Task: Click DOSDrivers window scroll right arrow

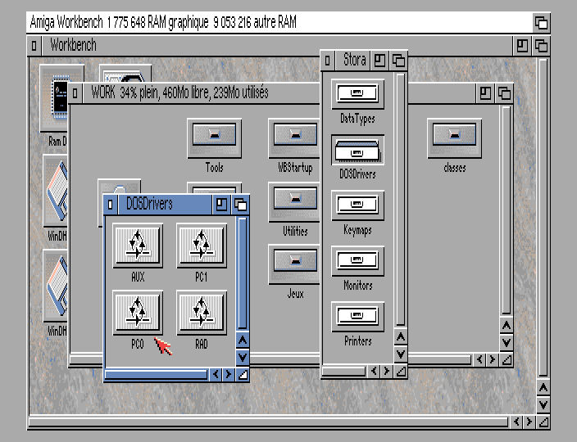Action: [x=229, y=374]
